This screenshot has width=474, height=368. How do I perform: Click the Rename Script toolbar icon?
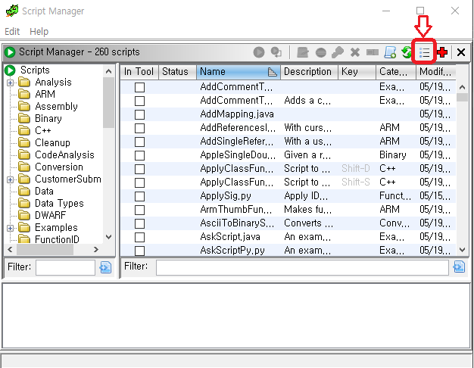coord(373,52)
